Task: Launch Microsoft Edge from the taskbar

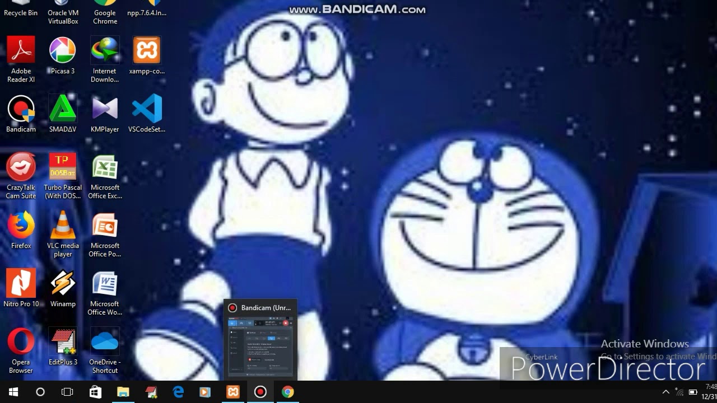Action: [x=178, y=392]
